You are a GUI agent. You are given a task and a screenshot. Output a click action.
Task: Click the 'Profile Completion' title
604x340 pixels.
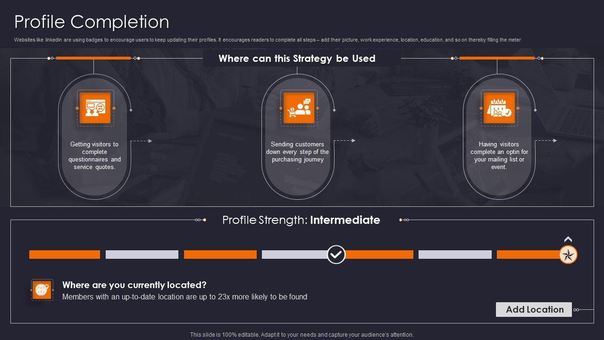point(92,22)
